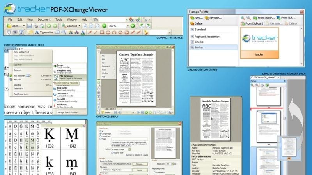Select the Arrow drawing tool
Viewport: 312px width, 175px height.
tap(90, 32)
